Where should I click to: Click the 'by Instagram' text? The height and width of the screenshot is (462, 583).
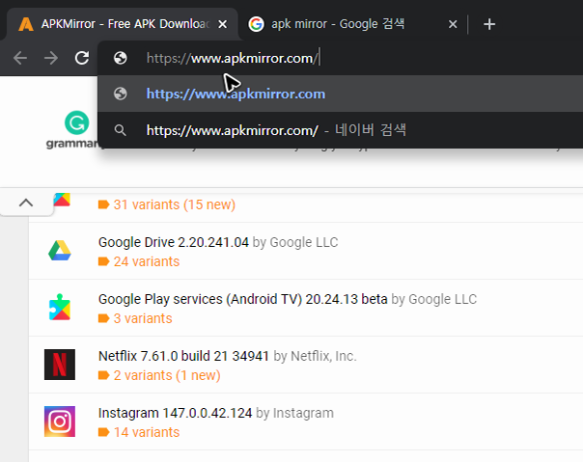[294, 413]
